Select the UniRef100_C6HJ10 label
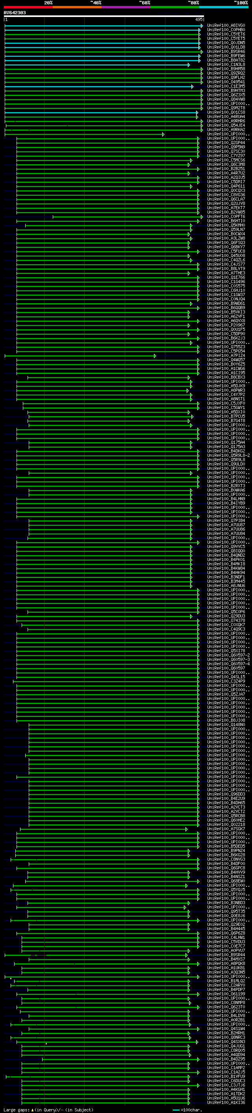Image resolution: width=252 pixels, height=1113 pixels. (226, 290)
